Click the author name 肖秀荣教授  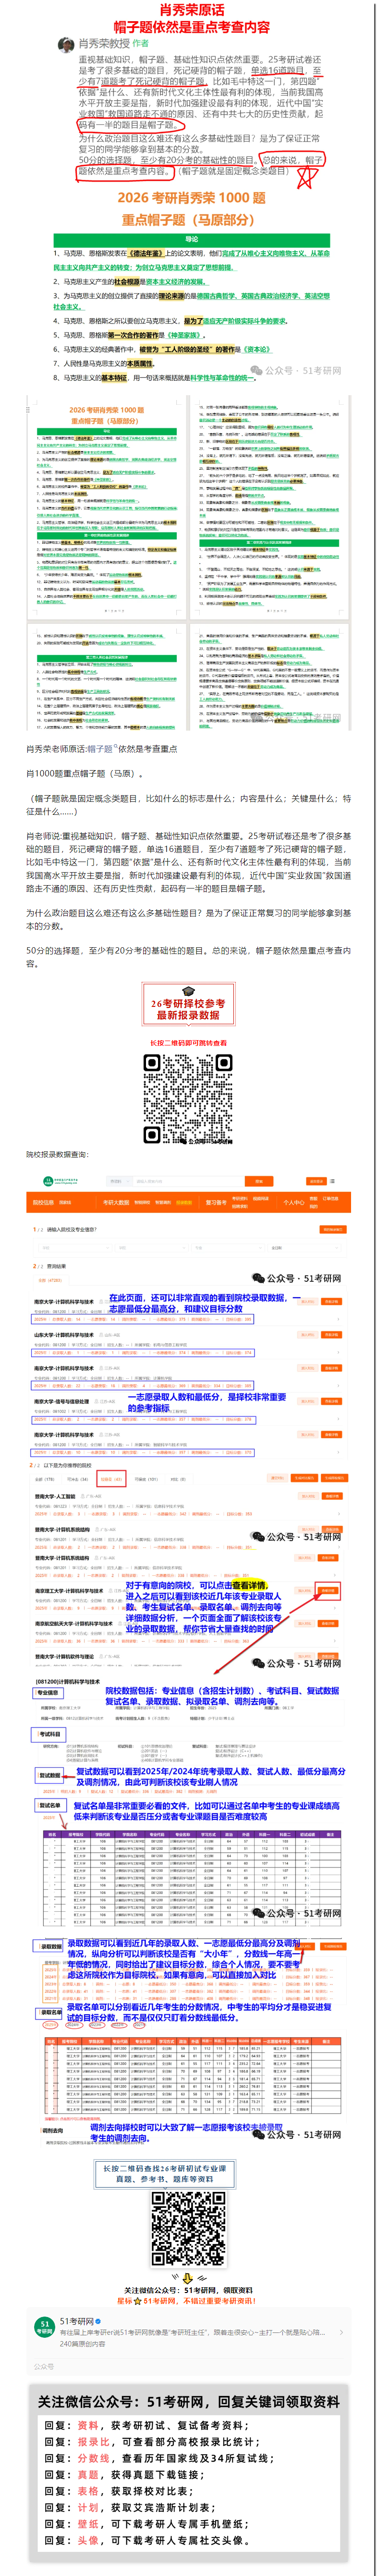[106, 44]
